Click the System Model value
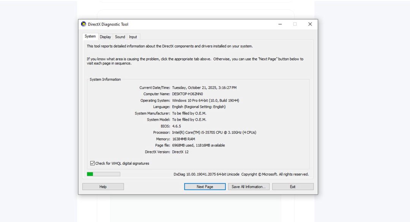This screenshot has height=222, width=410. pos(189,120)
